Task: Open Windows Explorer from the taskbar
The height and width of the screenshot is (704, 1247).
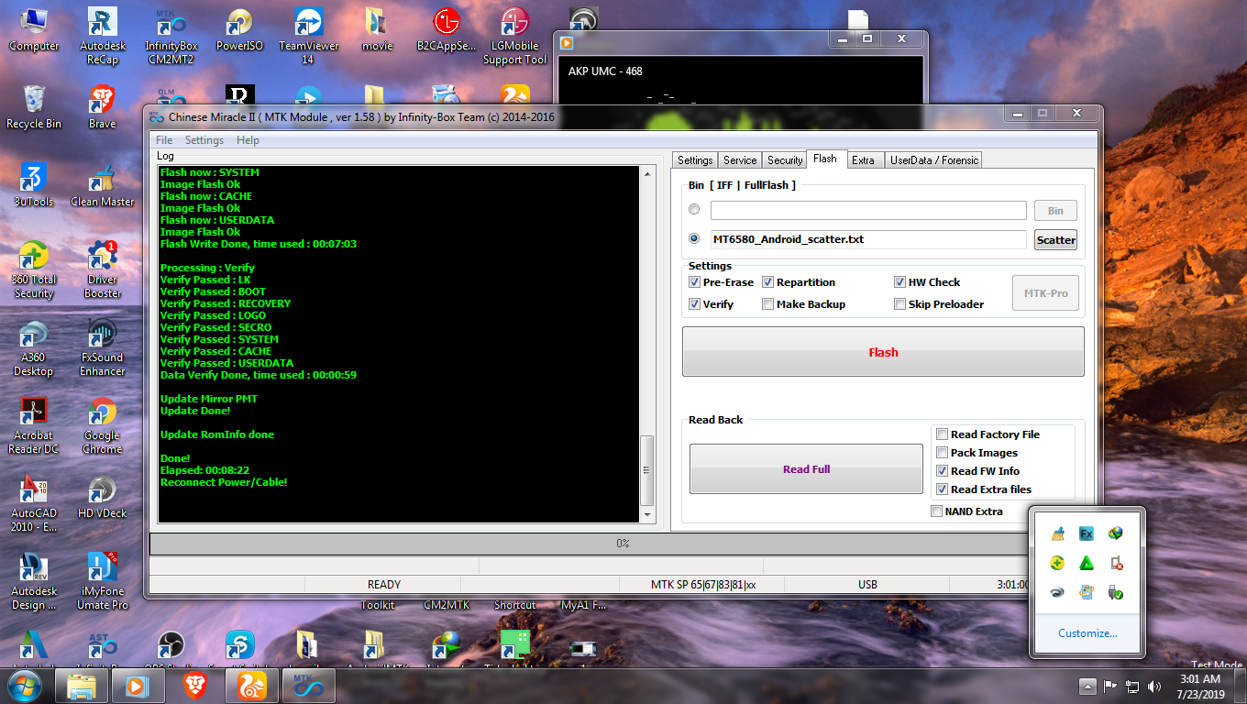Action: [x=83, y=686]
